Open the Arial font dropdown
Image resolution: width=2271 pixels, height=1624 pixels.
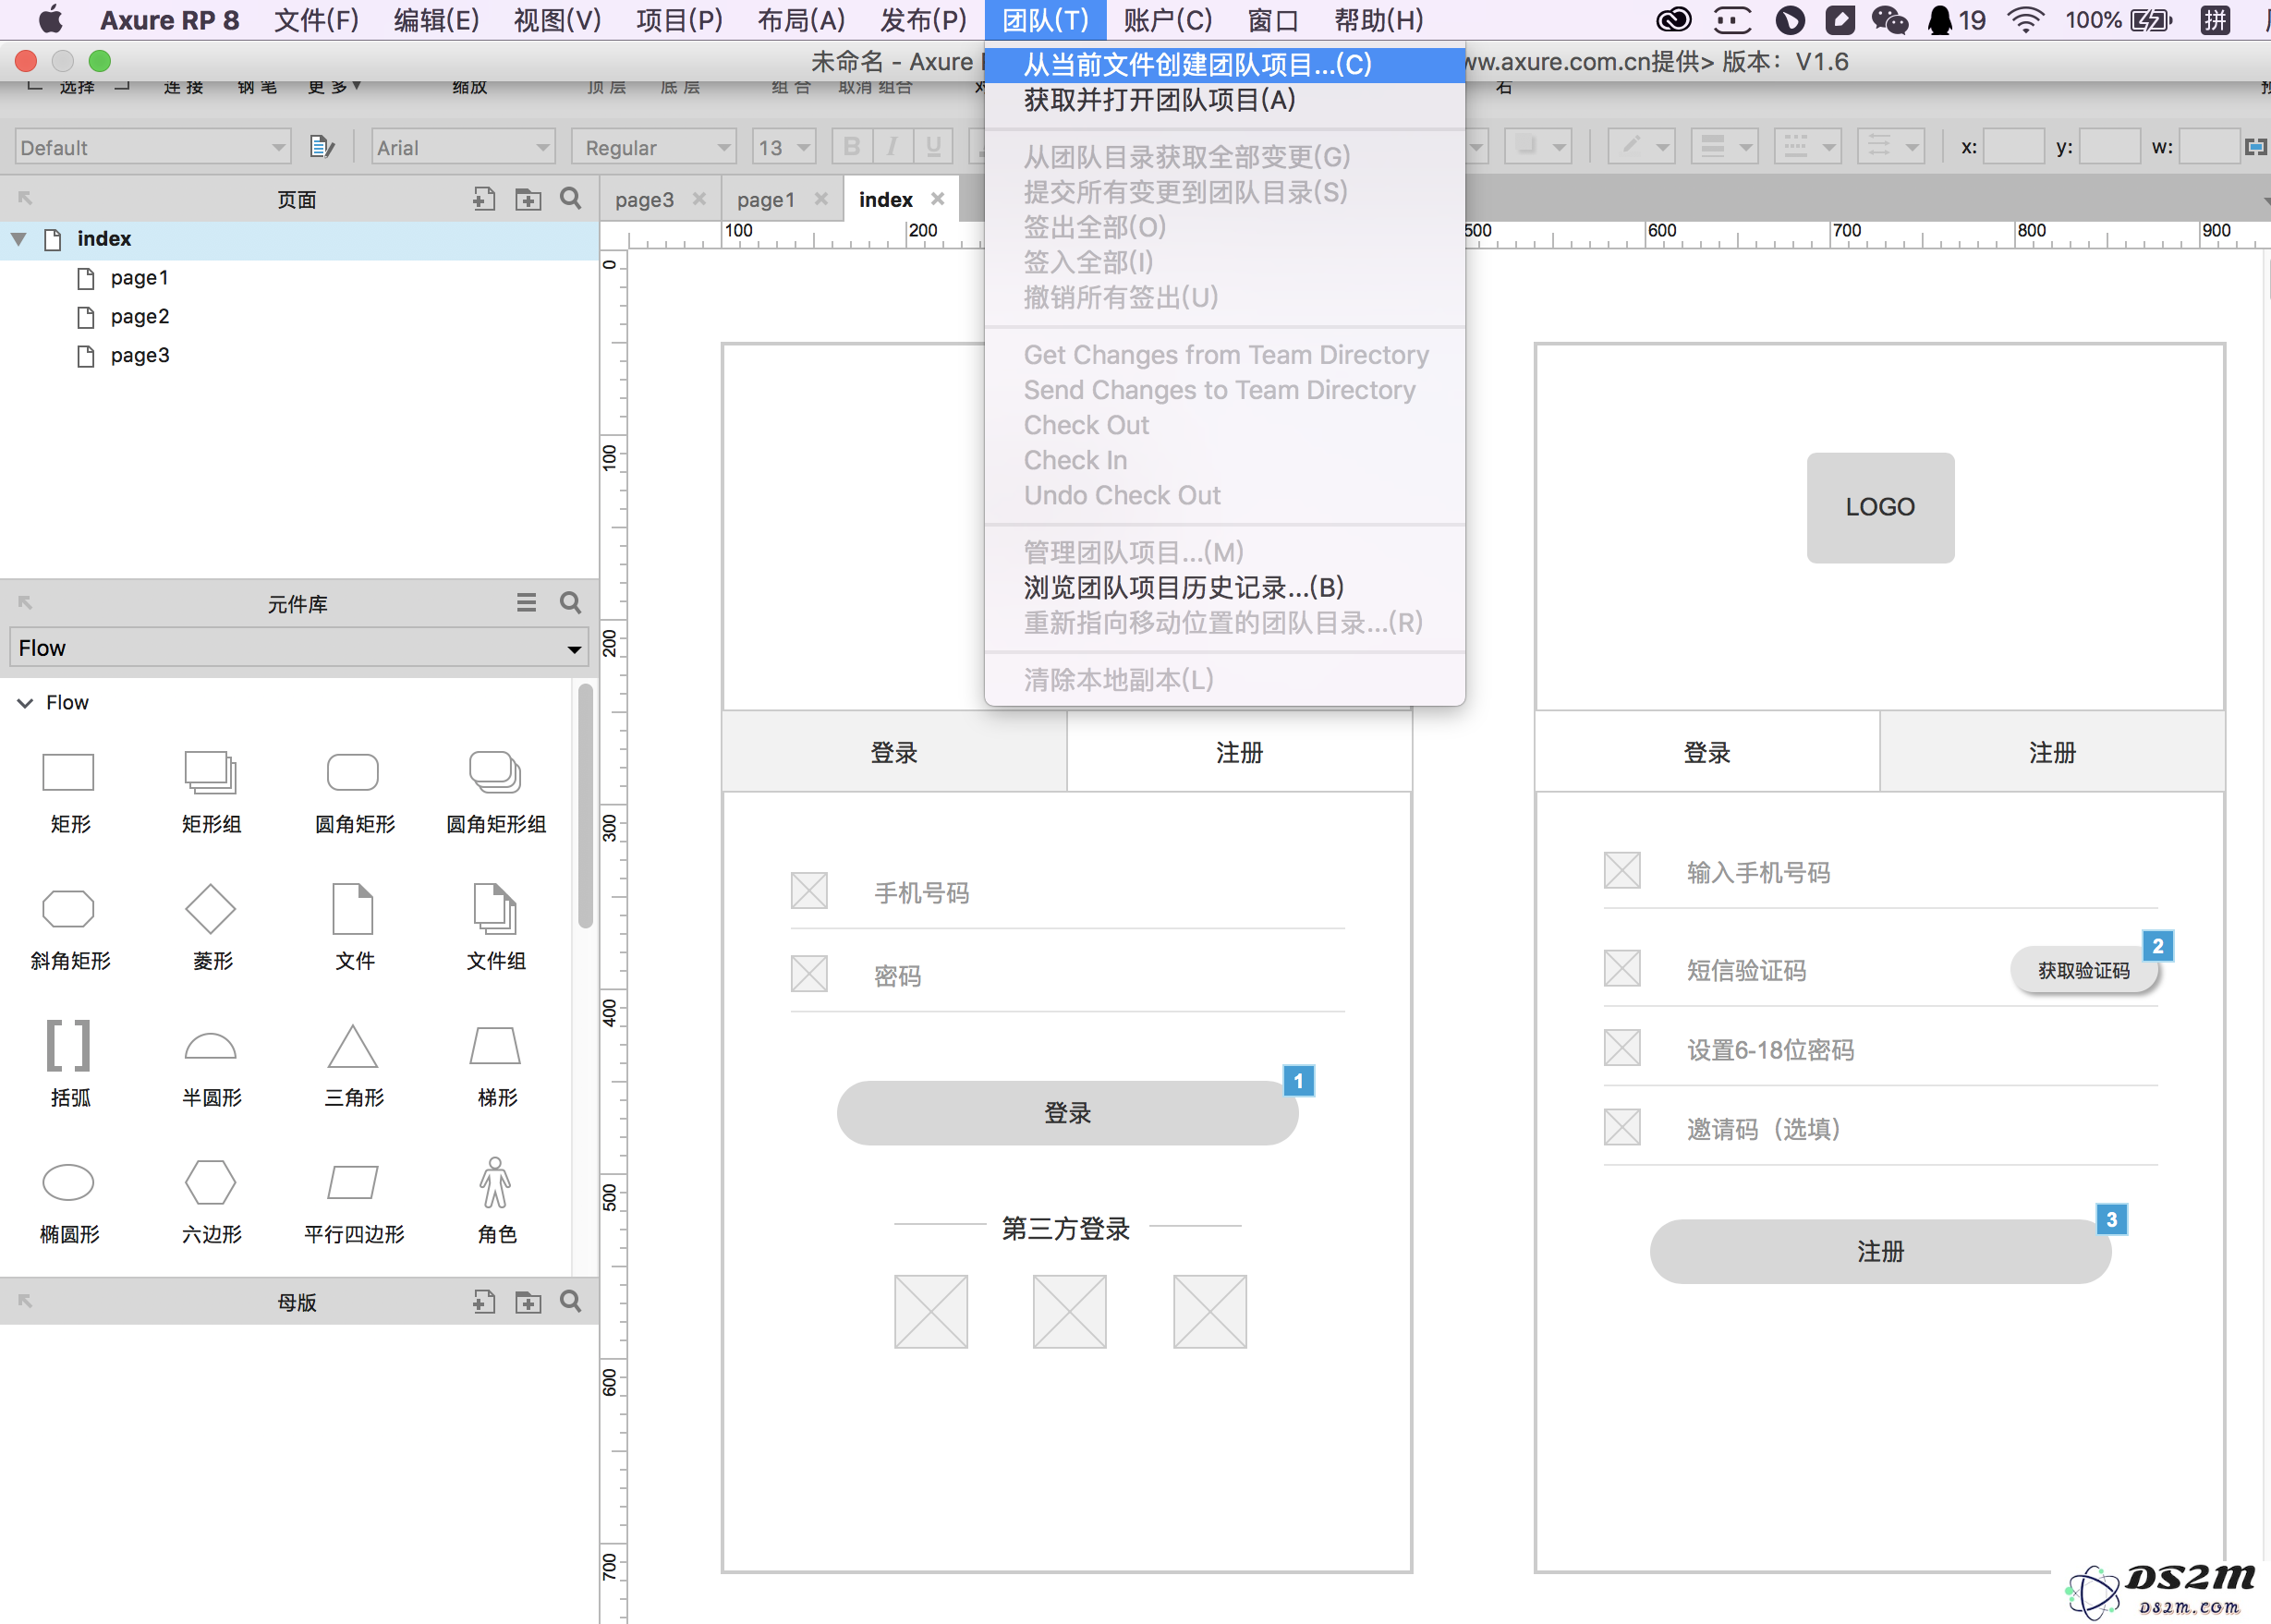pyautogui.click(x=463, y=147)
